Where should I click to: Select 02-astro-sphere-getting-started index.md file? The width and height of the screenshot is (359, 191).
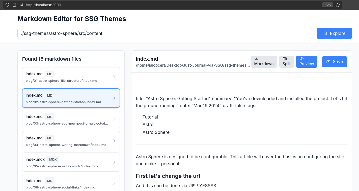tap(71, 98)
